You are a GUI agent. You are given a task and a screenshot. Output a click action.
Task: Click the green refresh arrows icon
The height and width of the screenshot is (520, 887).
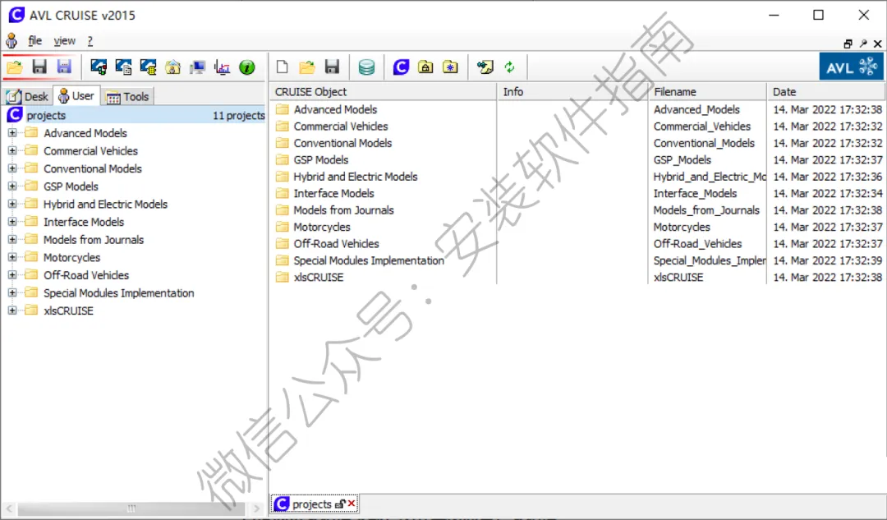pos(510,67)
